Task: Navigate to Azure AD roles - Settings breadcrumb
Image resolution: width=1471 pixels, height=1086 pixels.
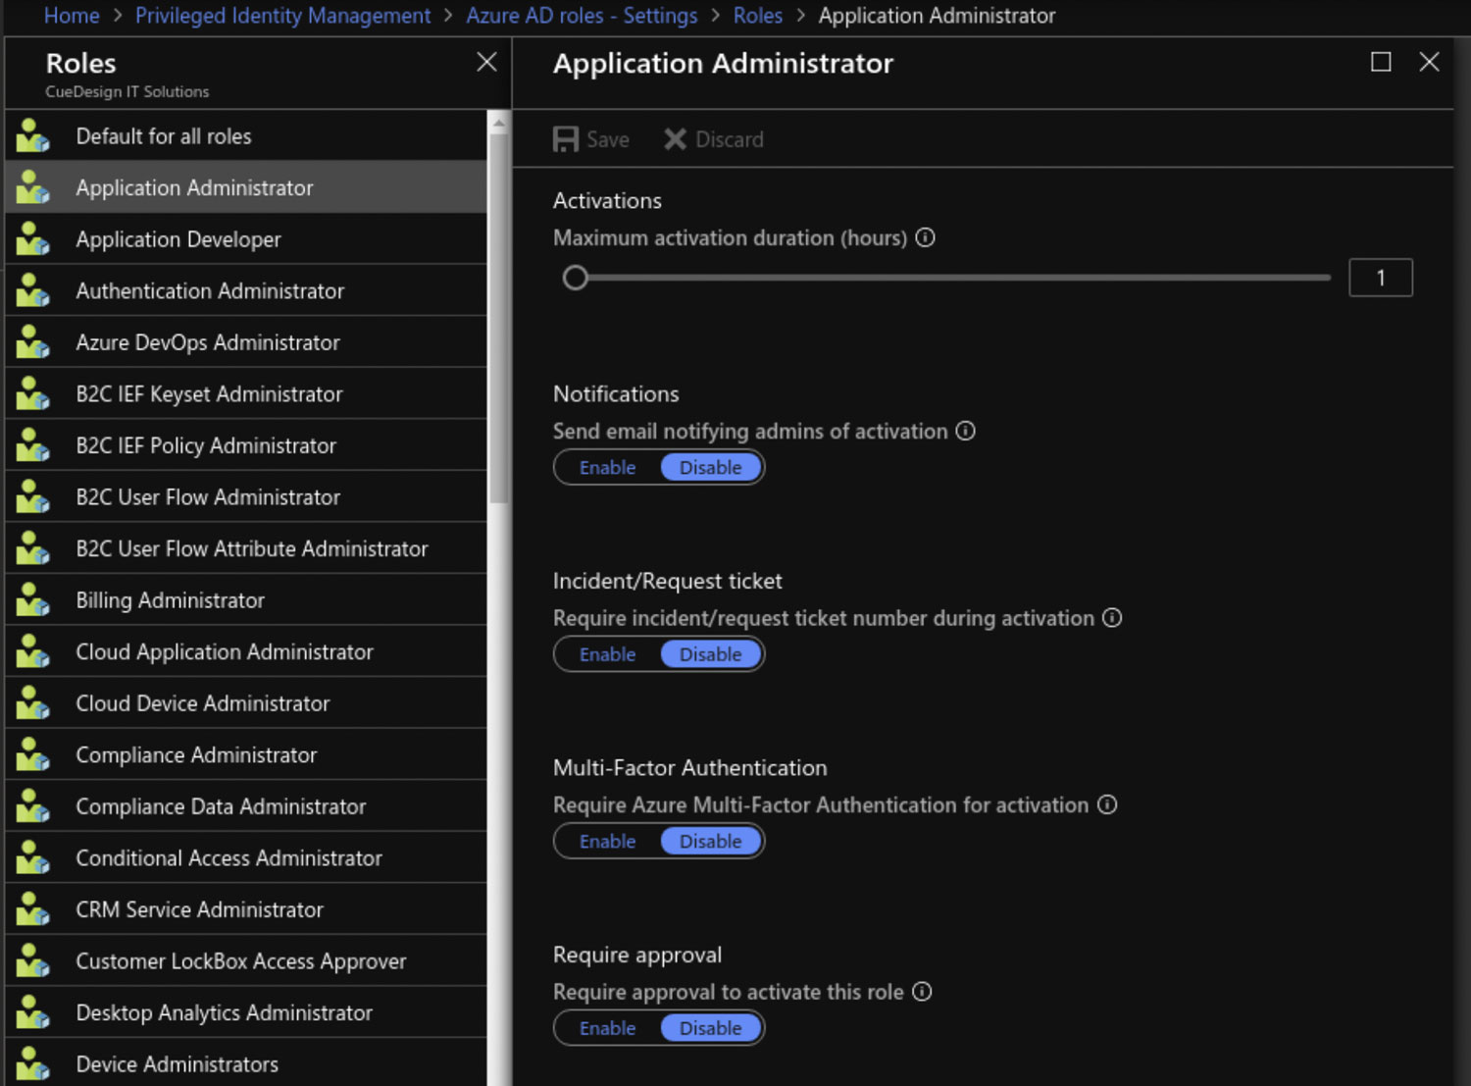Action: click(x=582, y=16)
